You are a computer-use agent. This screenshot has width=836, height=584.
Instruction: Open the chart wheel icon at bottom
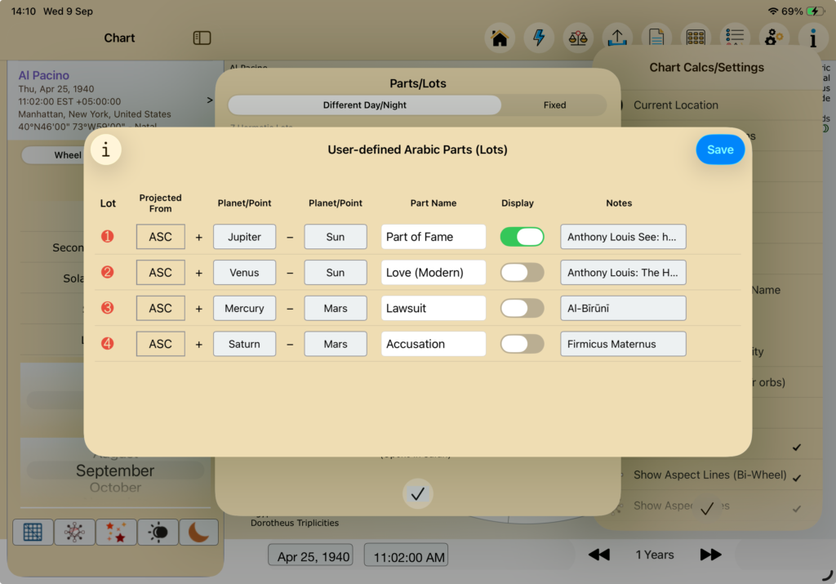(x=74, y=533)
